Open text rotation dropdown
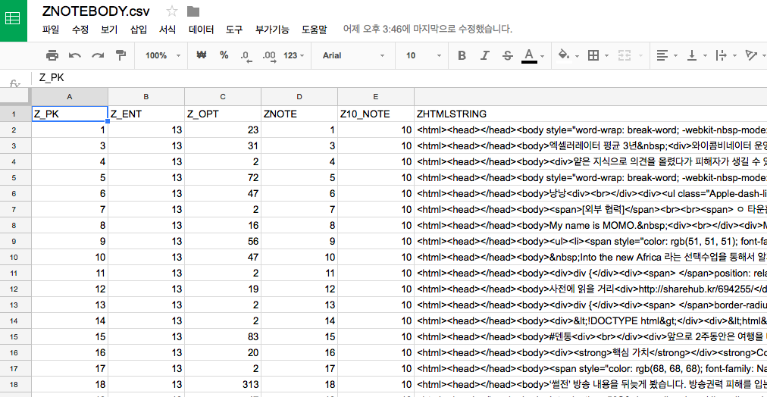 [755, 56]
